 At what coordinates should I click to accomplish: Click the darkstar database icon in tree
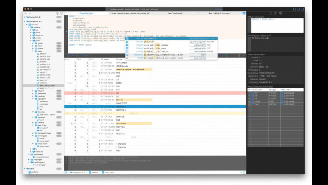click(29, 25)
